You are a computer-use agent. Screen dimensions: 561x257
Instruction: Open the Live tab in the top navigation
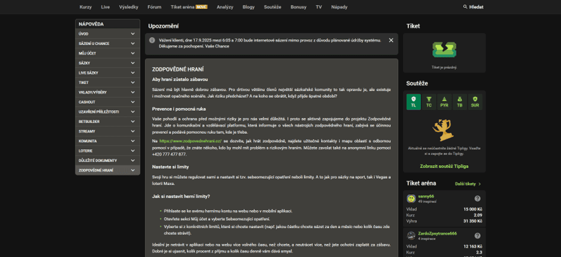coord(106,7)
